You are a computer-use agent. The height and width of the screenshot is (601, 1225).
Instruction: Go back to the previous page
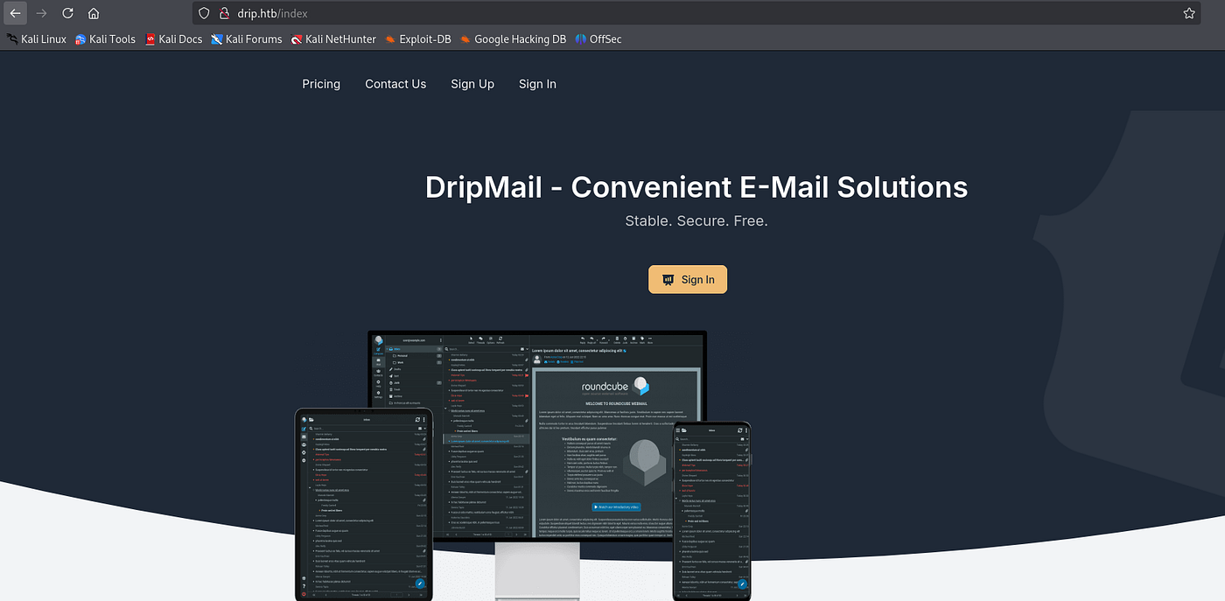point(15,13)
